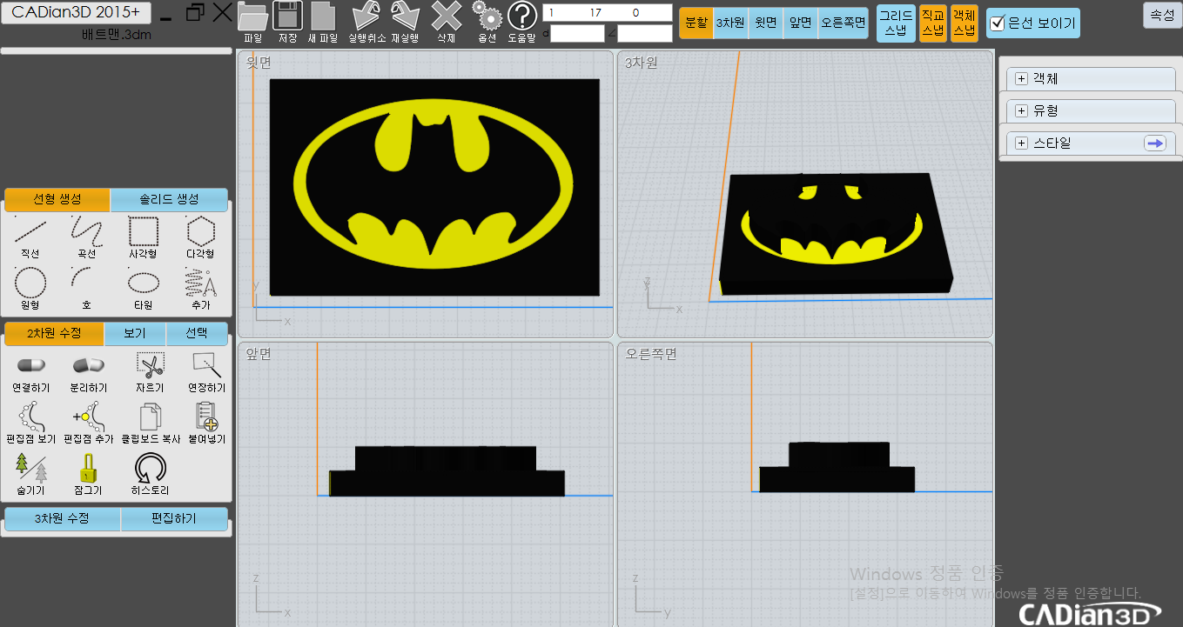Screen dimensions: 1183x627
Task: Open the 보기 tab
Action: [x=134, y=334]
